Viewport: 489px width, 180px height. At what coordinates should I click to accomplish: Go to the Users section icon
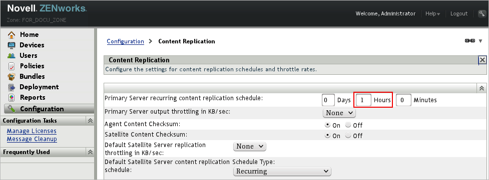(x=12, y=56)
